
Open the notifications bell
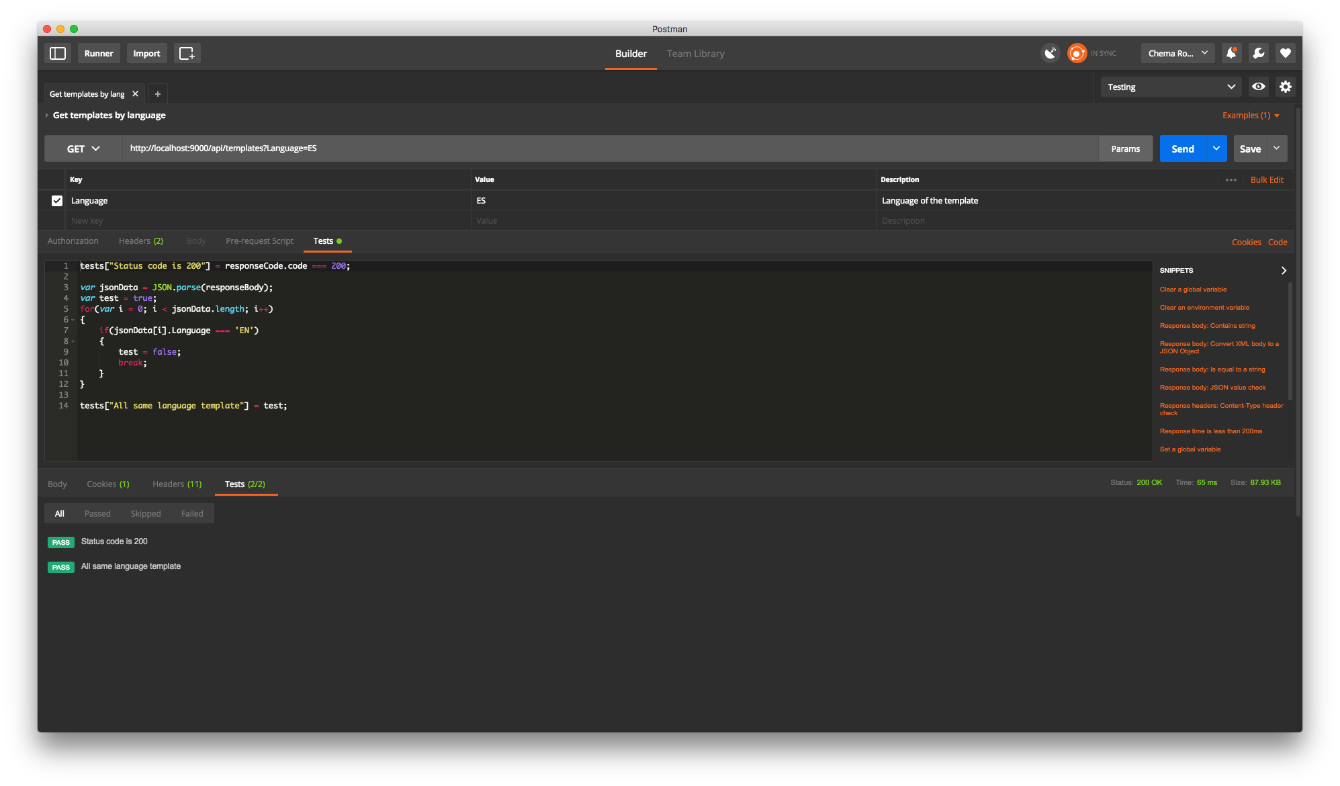tap(1231, 53)
